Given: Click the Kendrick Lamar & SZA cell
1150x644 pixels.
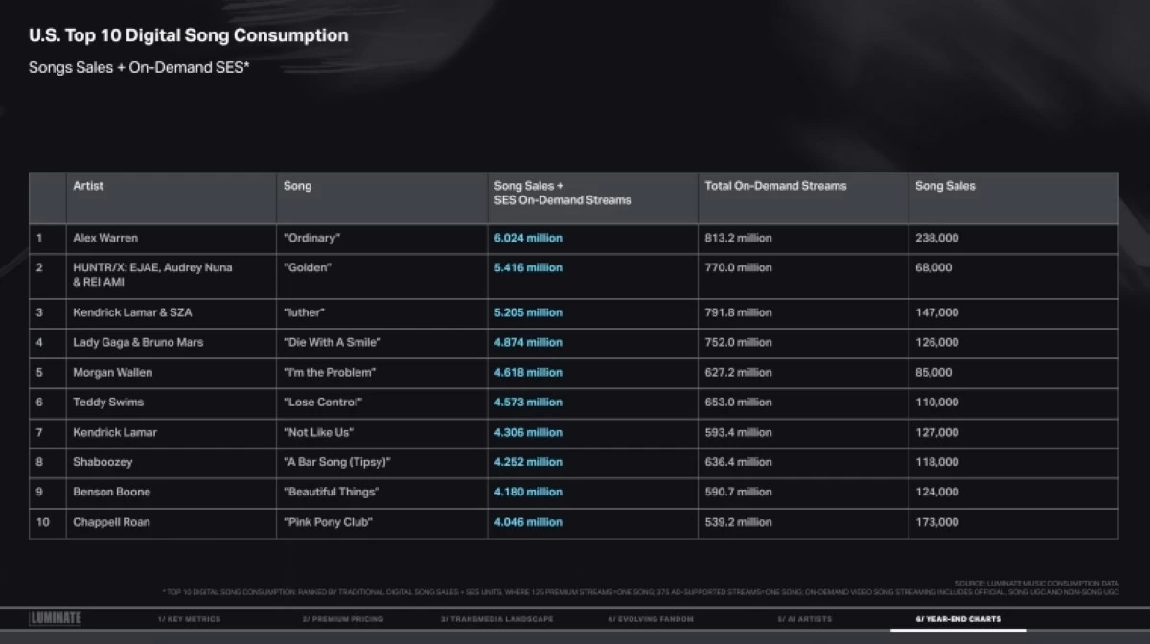Looking at the screenshot, I should (129, 312).
